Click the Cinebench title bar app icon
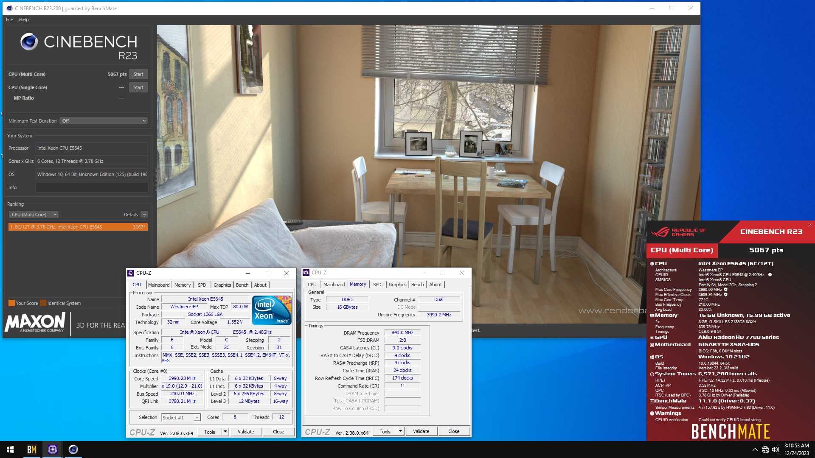 9,8
